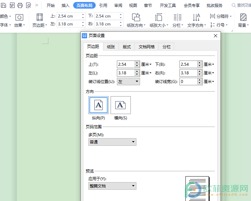This screenshot has height=201, width=251.
Task: Open the 审阅 ribbon tab
Action: click(118, 5)
